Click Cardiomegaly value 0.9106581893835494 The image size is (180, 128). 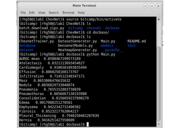[x=68, y=67]
